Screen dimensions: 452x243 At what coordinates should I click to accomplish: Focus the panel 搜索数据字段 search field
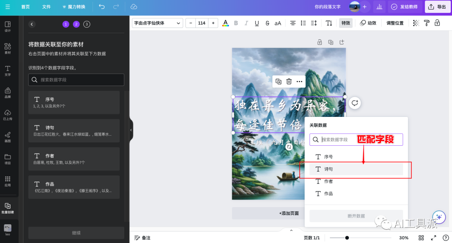click(x=76, y=80)
